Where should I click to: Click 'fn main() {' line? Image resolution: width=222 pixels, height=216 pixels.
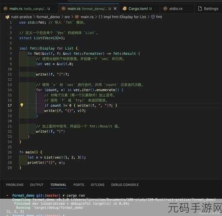pos(31,152)
